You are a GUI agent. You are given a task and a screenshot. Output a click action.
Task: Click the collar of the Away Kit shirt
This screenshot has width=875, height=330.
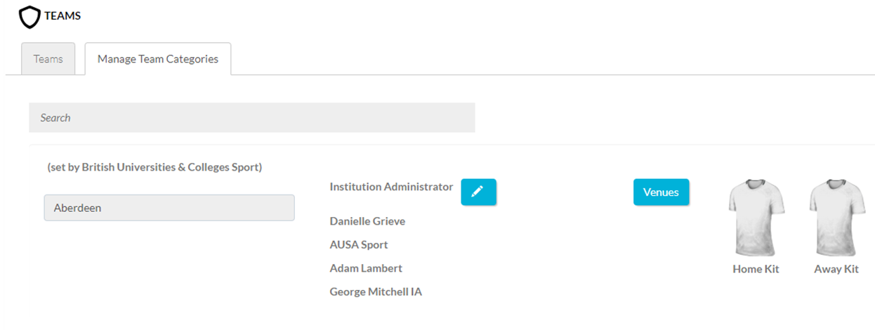pos(836,185)
